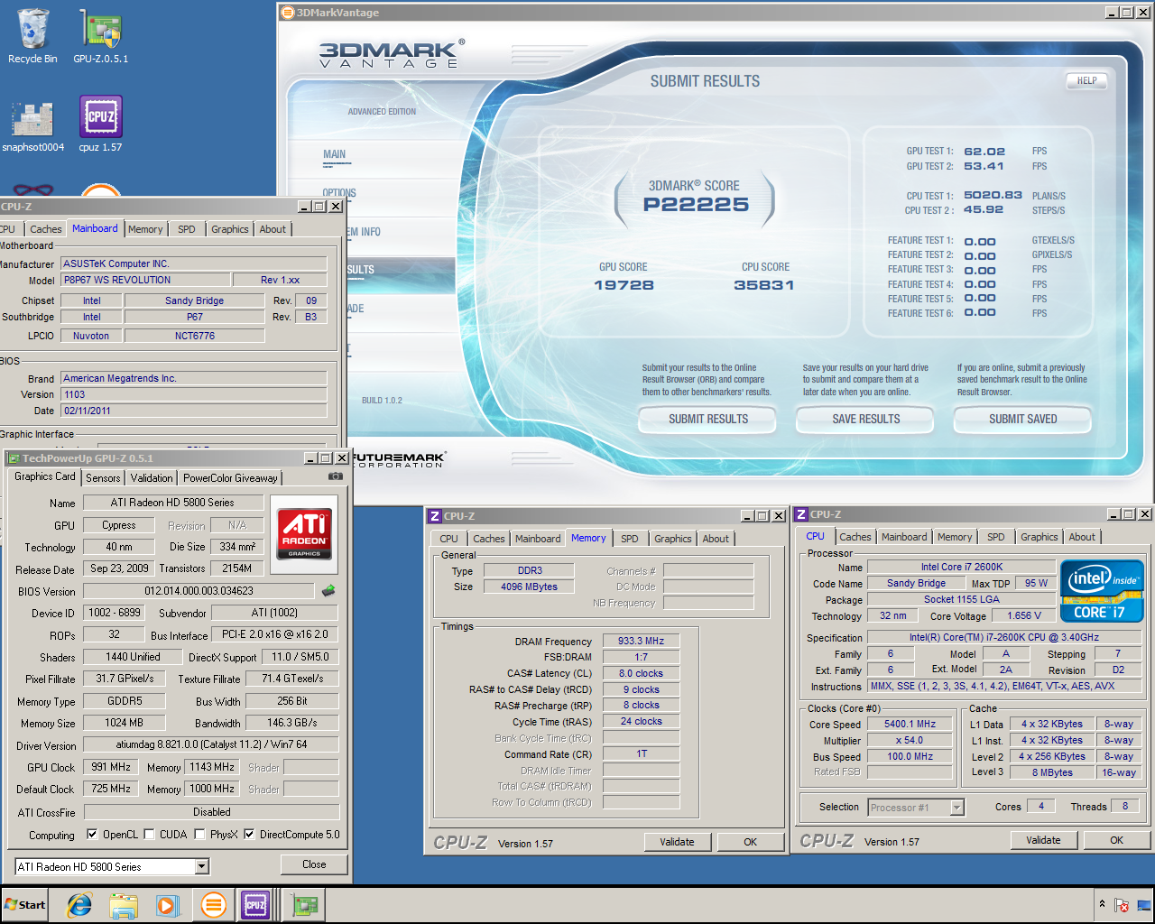Image resolution: width=1155 pixels, height=924 pixels.
Task: Toggle the PhysX checkbox in GPU-Z
Action: click(199, 834)
